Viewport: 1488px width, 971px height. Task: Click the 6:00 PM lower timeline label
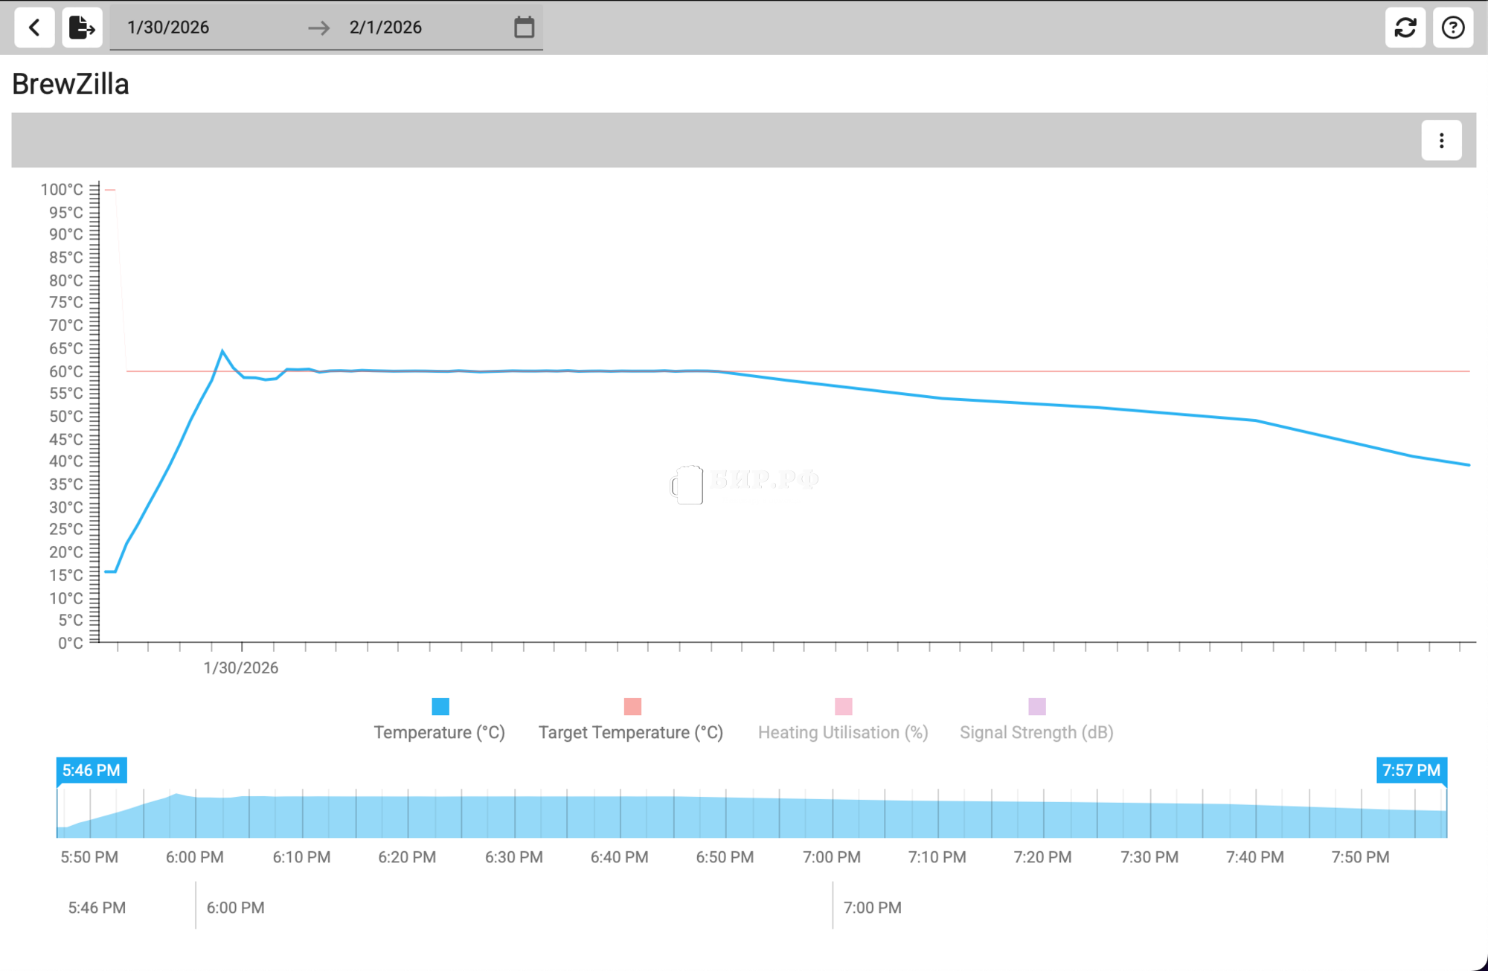pos(235,908)
